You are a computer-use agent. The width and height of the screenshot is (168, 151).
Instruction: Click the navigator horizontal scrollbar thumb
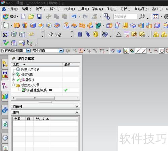(x=35, y=98)
